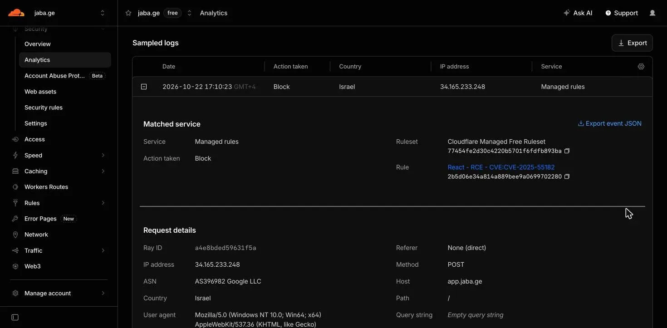Copy the ruleset ID 77454fe2d30c...
Screen dimensions: 667x328
pos(567,151)
